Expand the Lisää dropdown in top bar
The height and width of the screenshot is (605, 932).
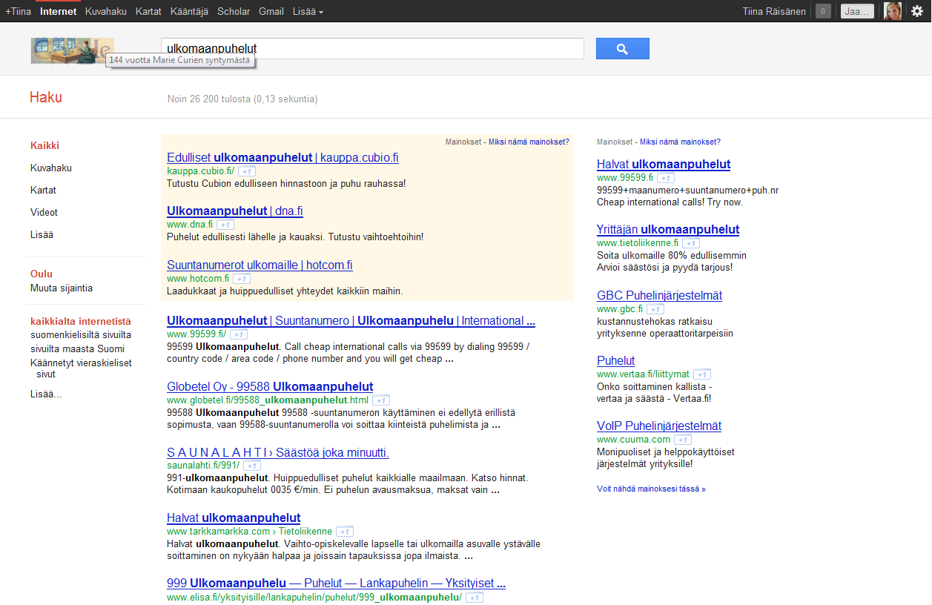308,12
